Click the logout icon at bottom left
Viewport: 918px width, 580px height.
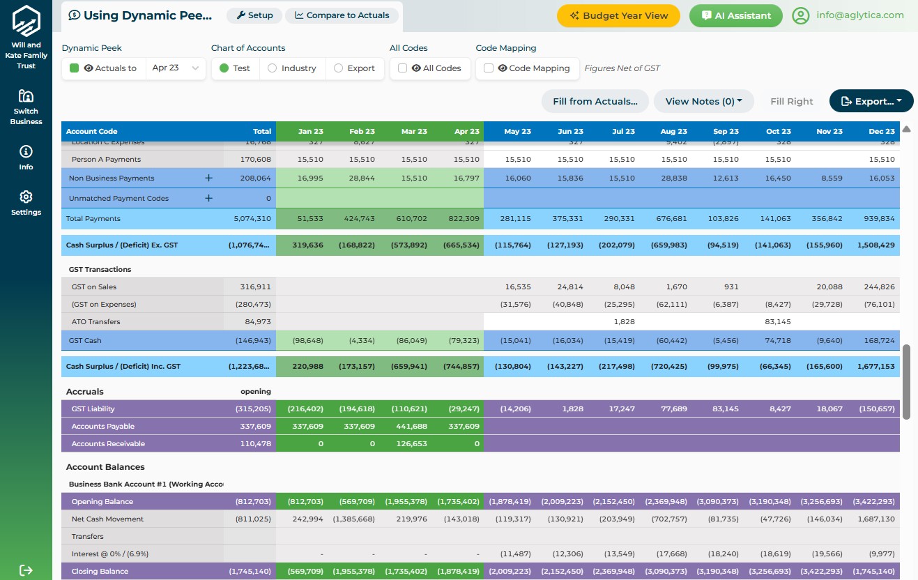click(26, 570)
